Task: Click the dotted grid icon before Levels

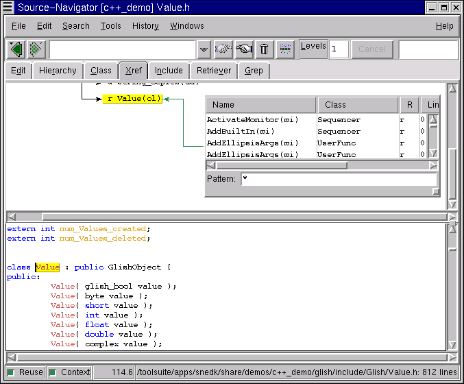Action: pos(286,49)
